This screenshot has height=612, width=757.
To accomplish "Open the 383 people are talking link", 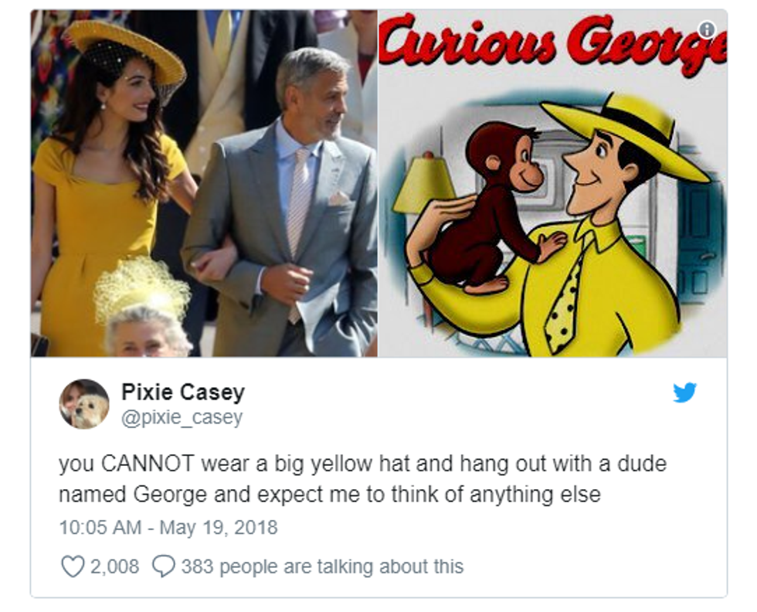I will point(322,566).
